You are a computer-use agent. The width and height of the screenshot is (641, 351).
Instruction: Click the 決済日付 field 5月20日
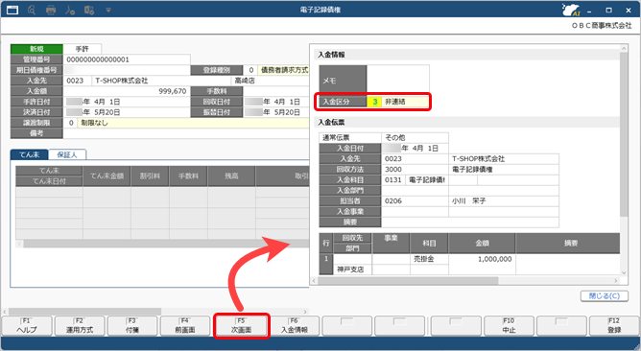pos(127,112)
